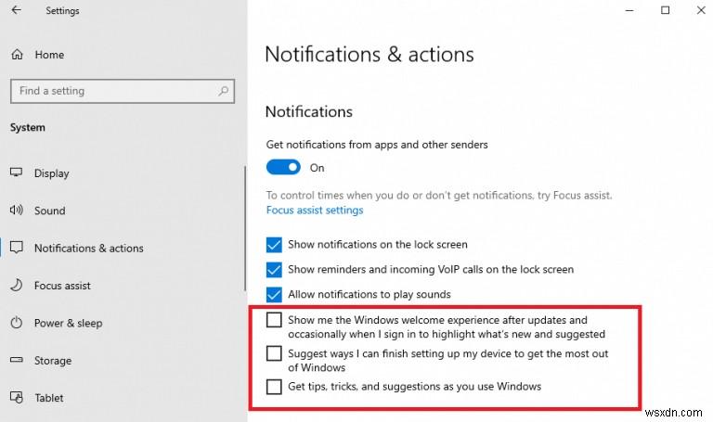Screen dimensions: 713x422
Task: Uncheck Allow notifications to play sounds
Action: pos(274,294)
